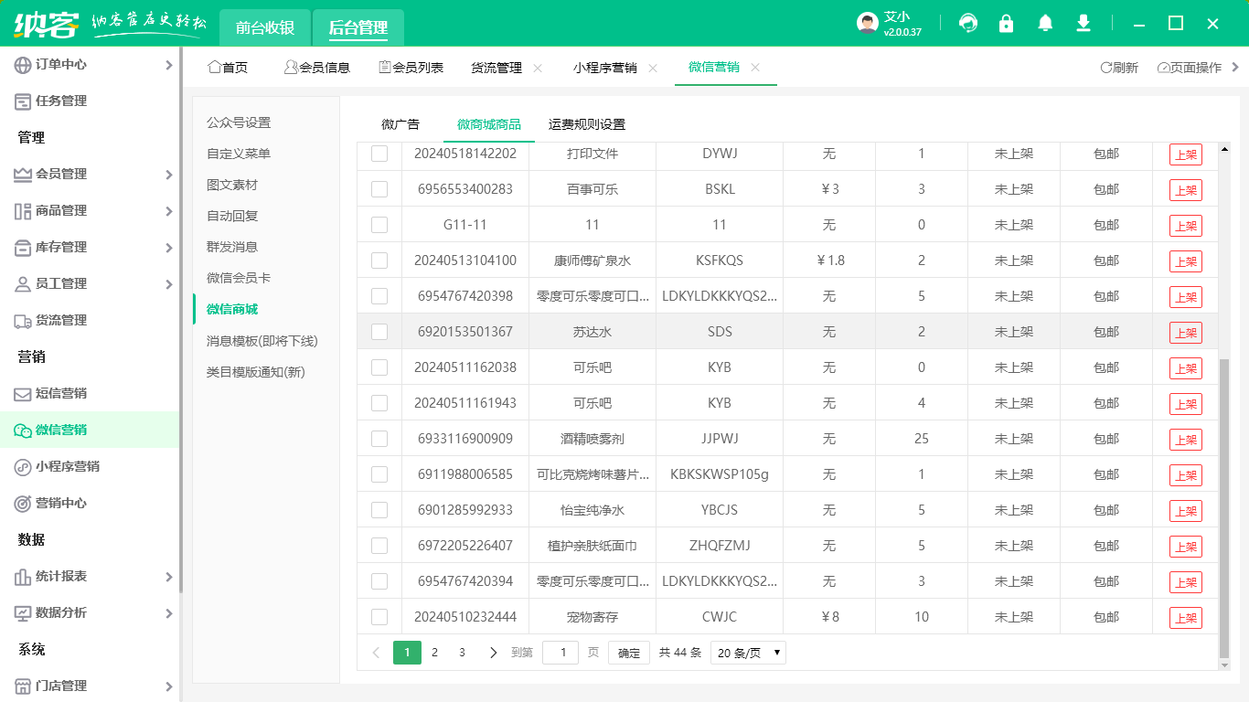The image size is (1249, 702).
Task: Close the 微信营销 tab
Action: click(755, 67)
